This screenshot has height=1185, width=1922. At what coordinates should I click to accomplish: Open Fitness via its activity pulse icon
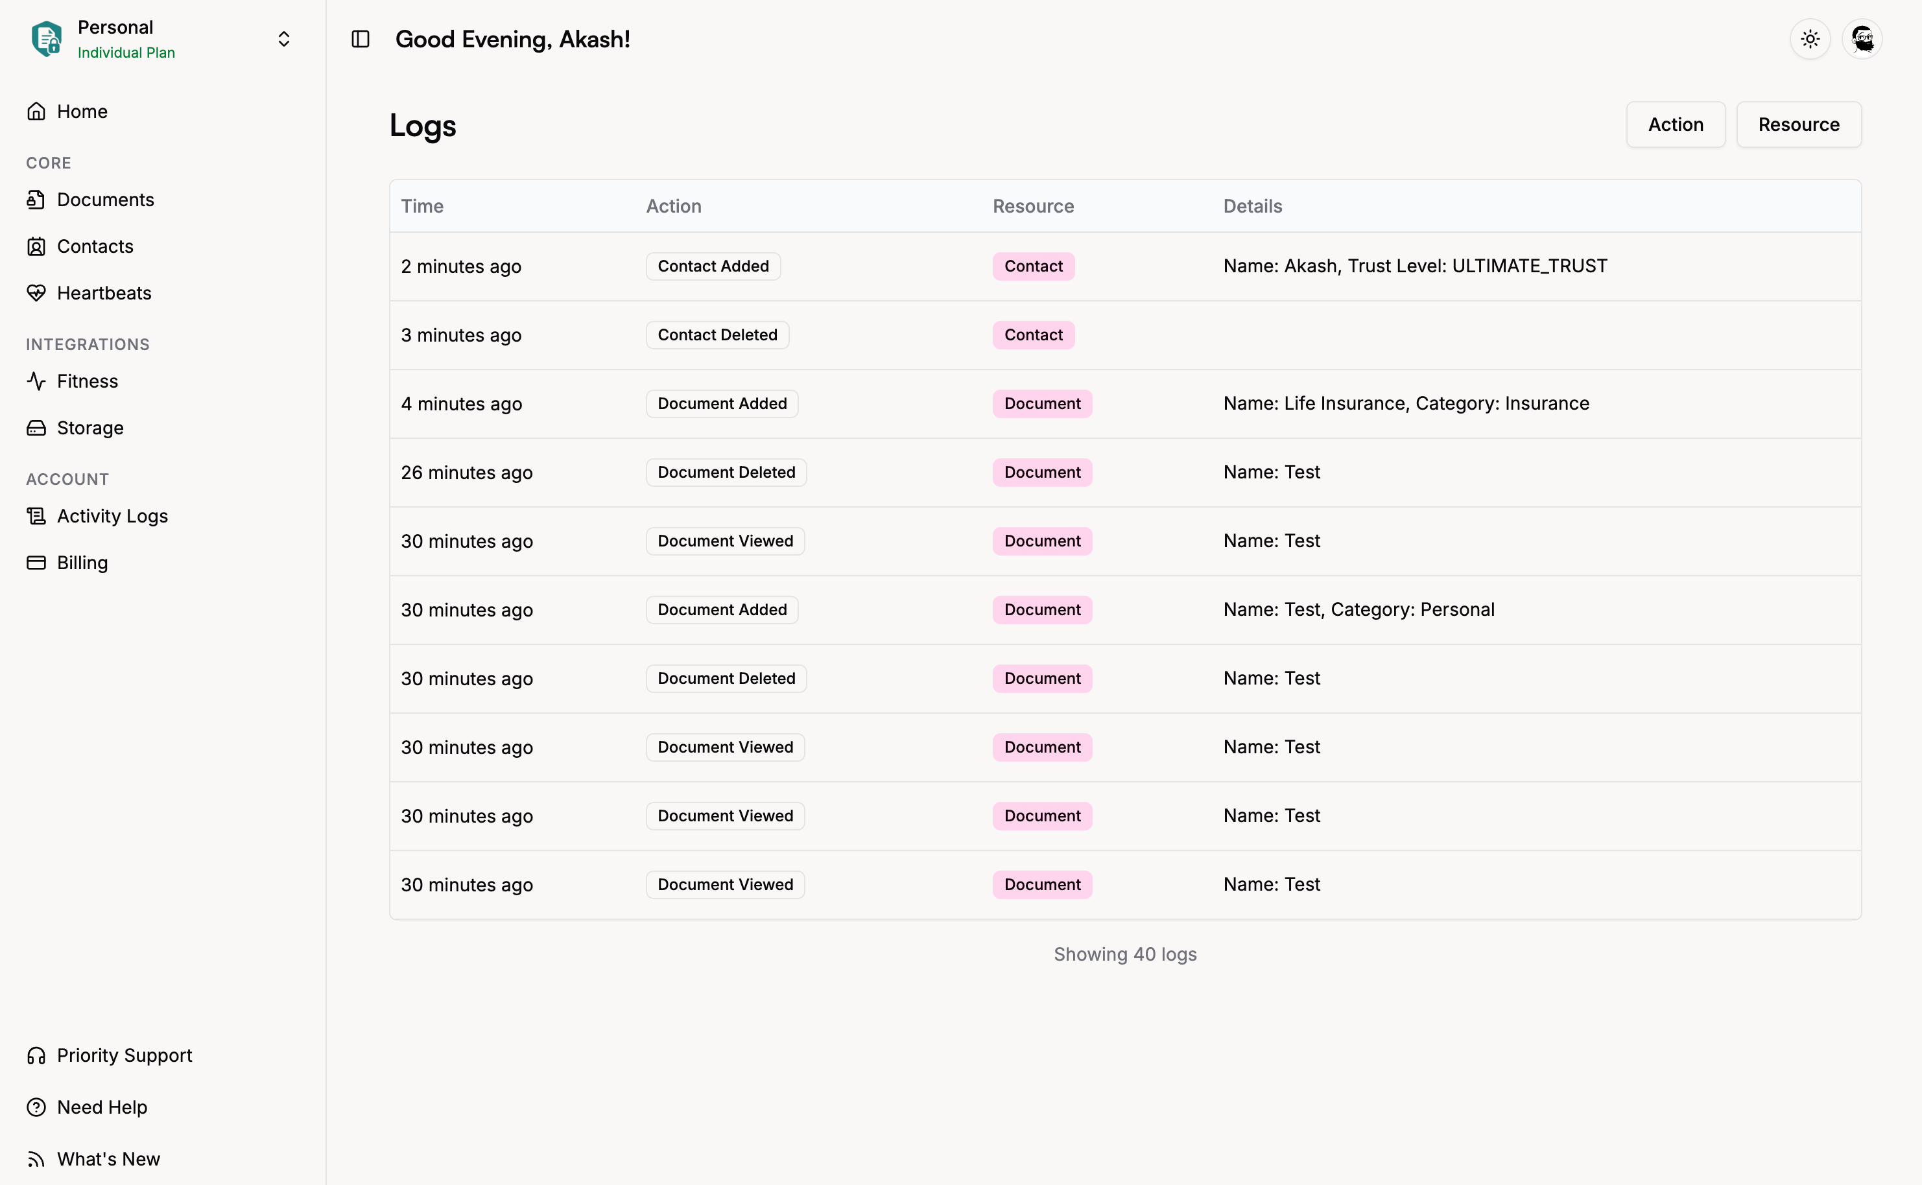point(36,382)
